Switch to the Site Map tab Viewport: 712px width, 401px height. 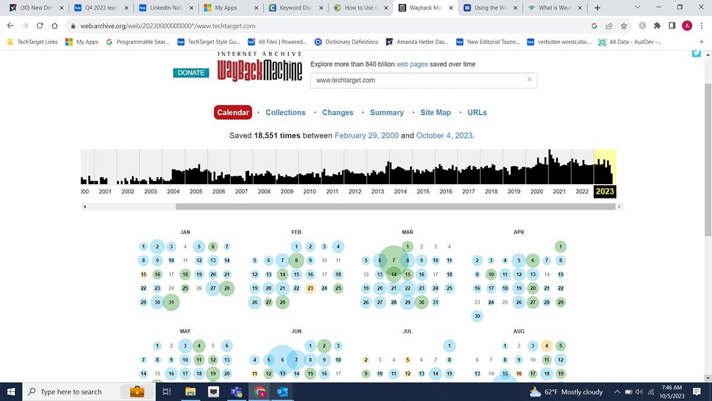[x=436, y=112]
